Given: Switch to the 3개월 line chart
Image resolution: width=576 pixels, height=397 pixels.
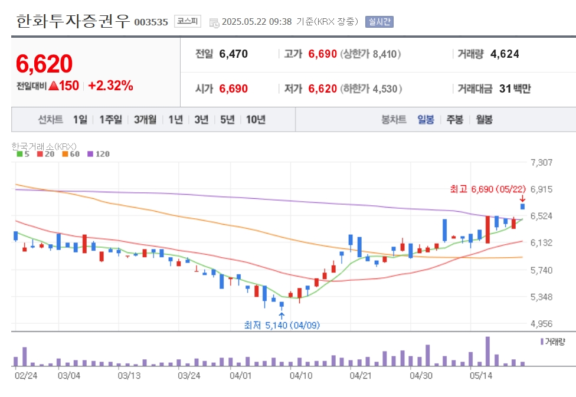Looking at the screenshot, I should [x=145, y=119].
